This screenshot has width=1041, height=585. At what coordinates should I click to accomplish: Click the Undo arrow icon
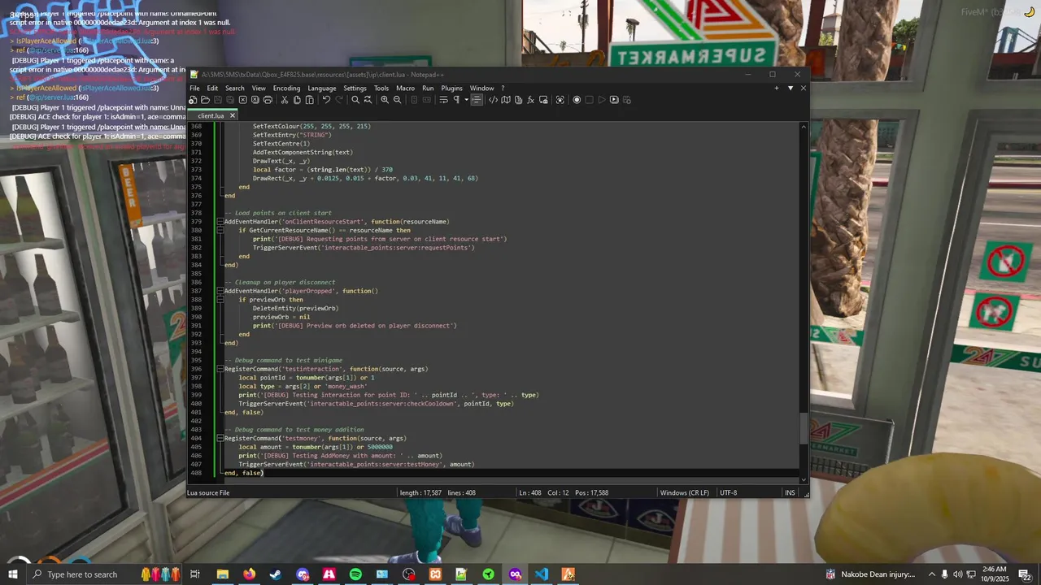point(326,100)
